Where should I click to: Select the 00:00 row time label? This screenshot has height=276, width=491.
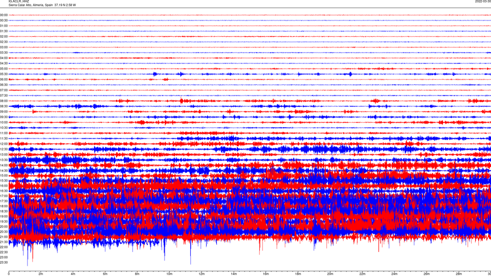tap(4, 15)
